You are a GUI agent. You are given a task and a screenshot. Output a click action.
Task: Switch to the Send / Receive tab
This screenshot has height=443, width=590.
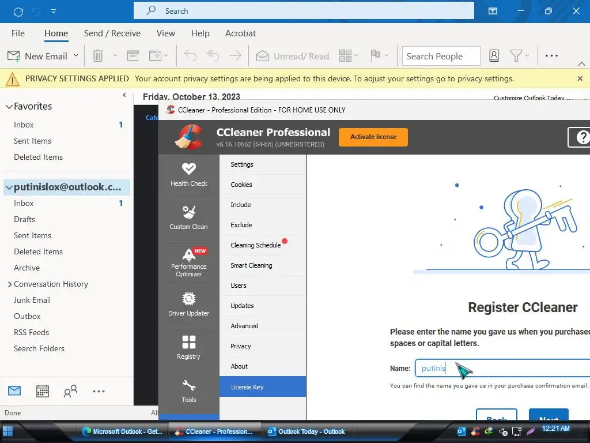[112, 33]
